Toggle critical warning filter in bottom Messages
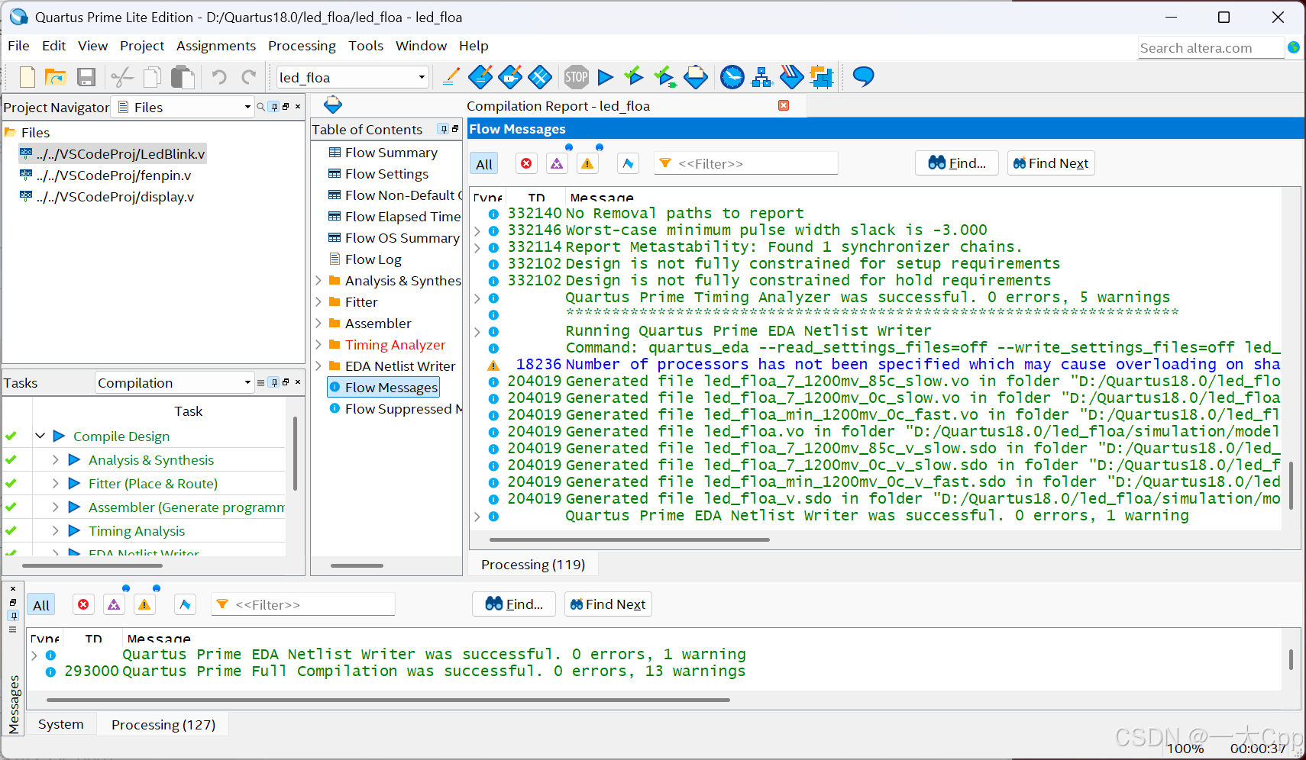The image size is (1306, 760). click(114, 604)
